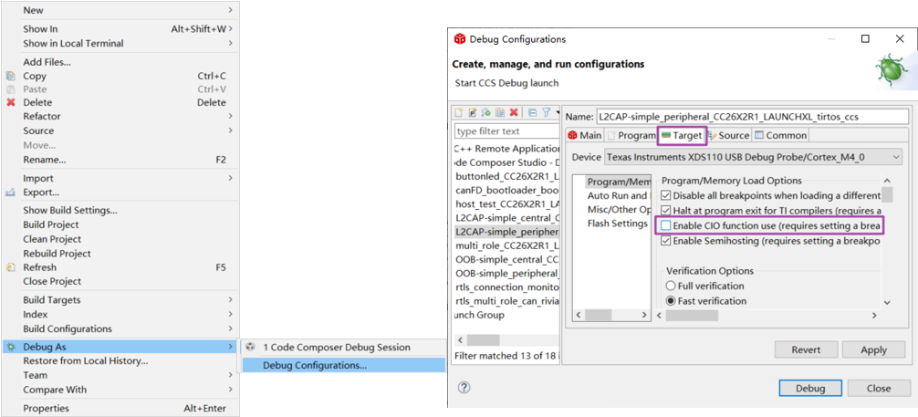
Task: Choose Debug Configurations... menu entry
Action: (x=315, y=365)
